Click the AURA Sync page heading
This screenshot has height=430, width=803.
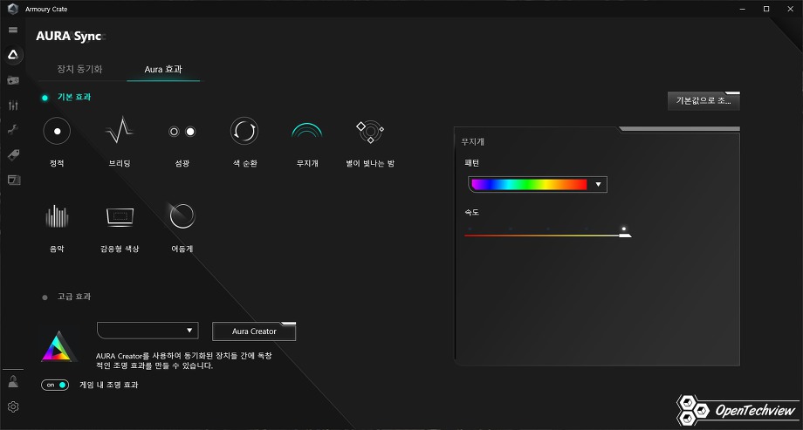(71, 37)
